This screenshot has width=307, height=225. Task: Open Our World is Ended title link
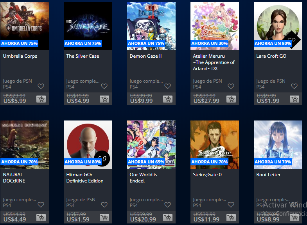[143, 178]
